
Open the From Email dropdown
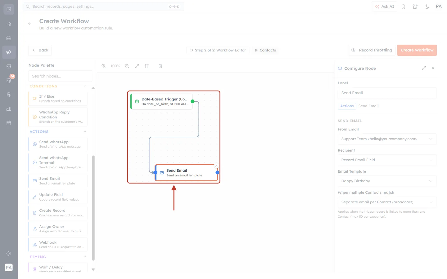click(387, 139)
